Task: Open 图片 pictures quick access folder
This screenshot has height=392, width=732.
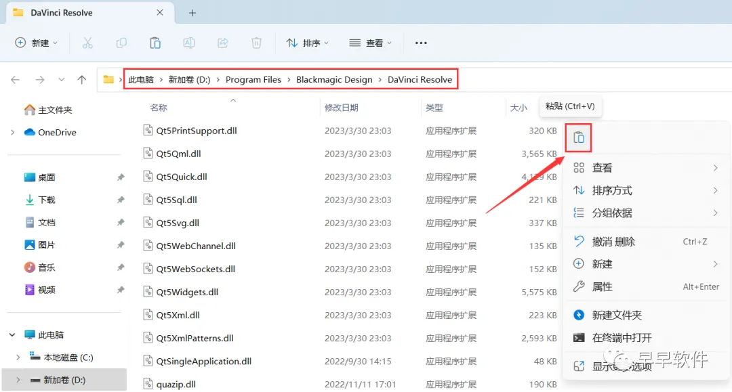Action: pos(40,244)
